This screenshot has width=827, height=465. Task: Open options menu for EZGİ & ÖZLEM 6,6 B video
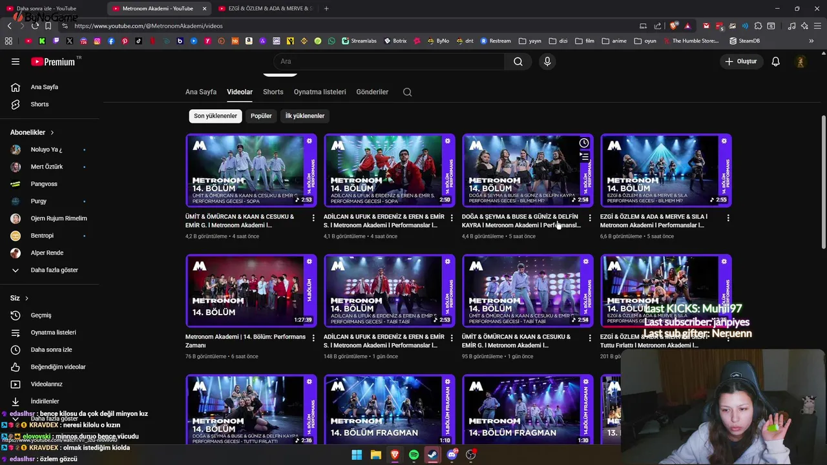[x=728, y=218]
